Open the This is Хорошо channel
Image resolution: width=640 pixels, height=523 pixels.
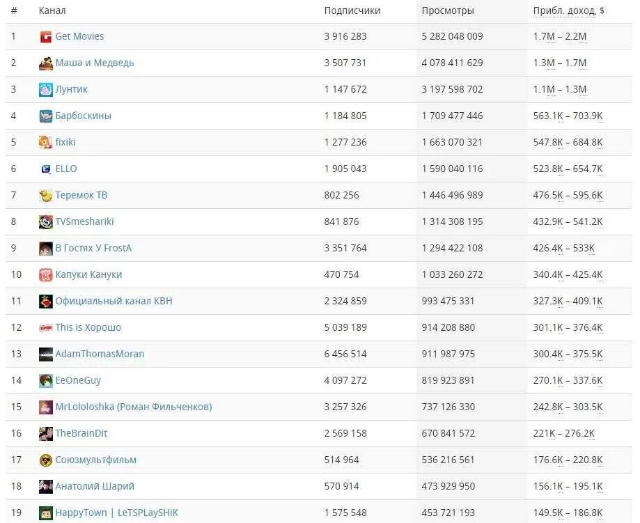pos(88,327)
